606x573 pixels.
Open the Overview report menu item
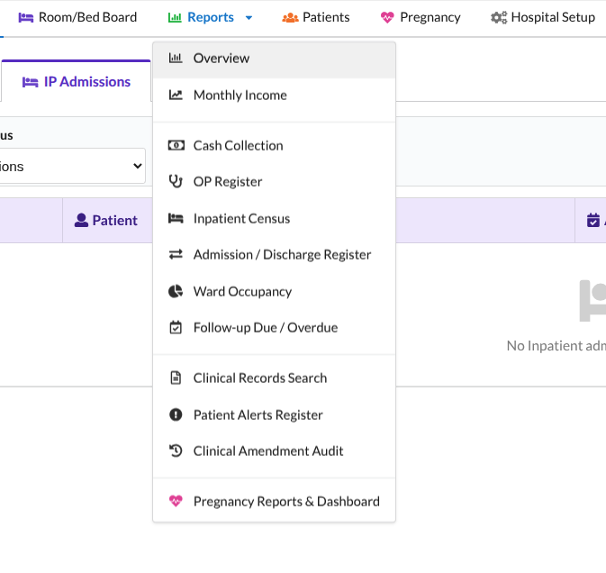point(274,59)
